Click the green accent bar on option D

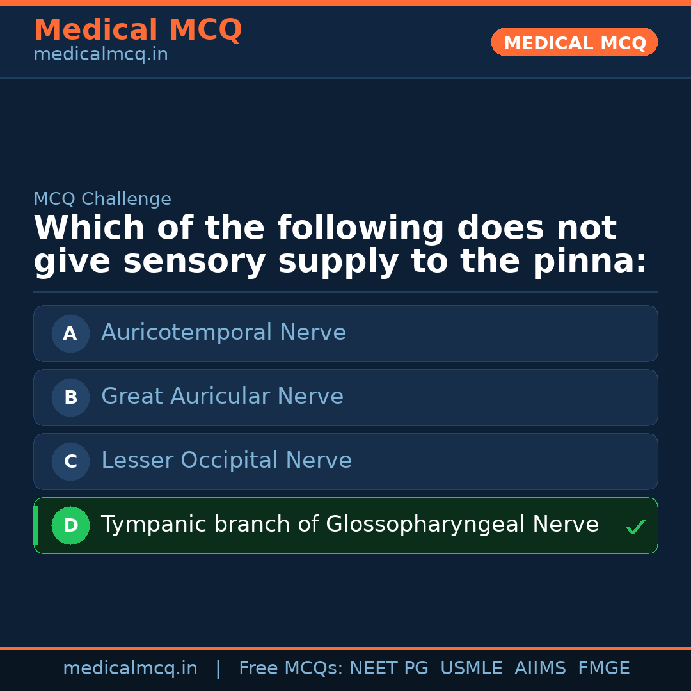pyautogui.click(x=36, y=525)
